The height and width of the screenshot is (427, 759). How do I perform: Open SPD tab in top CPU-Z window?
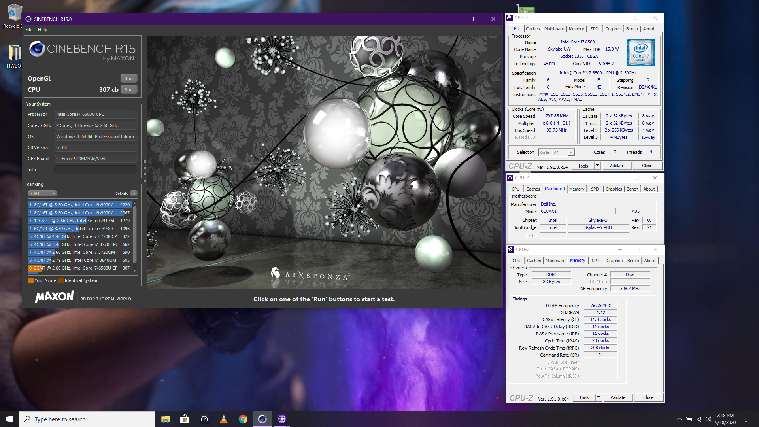tap(594, 29)
